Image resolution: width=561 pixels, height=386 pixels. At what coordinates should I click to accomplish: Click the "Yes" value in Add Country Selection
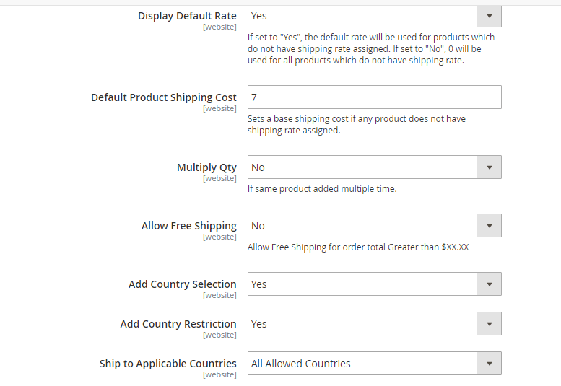click(x=259, y=284)
